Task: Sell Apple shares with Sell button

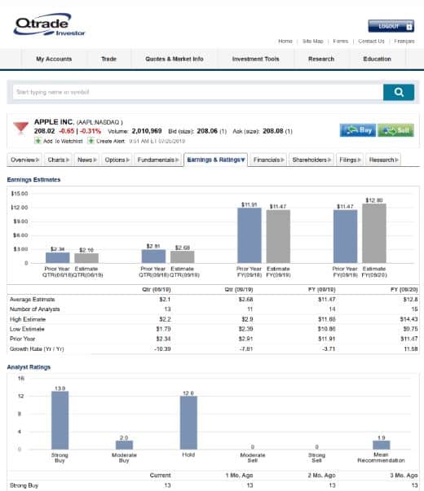Action: (x=395, y=130)
